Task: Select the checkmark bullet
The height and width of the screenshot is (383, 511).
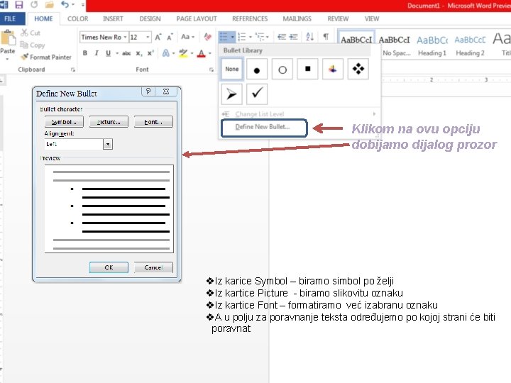Action: click(x=257, y=94)
